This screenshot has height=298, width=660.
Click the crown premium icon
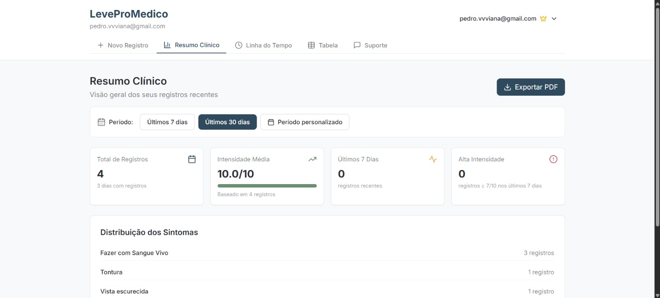pyautogui.click(x=543, y=19)
